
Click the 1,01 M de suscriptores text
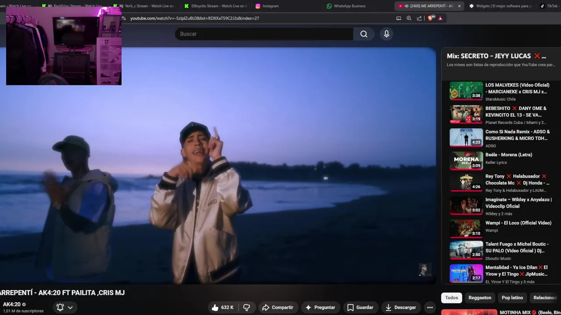[23, 311]
